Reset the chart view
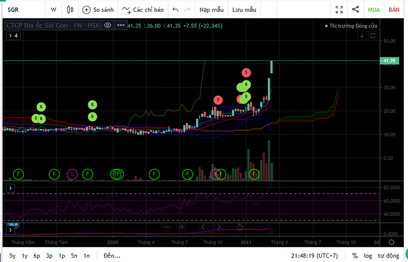This screenshot has height=262, width=408. tap(239, 227)
